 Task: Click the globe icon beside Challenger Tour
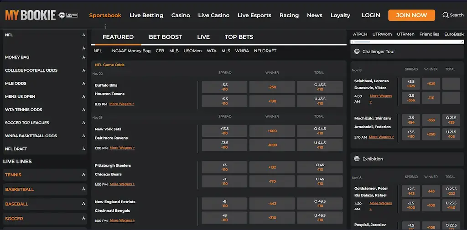point(357,51)
